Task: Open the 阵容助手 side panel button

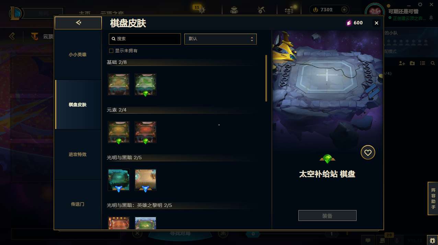Action: point(433,199)
